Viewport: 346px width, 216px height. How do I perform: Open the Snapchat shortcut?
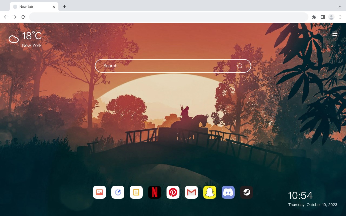pyautogui.click(x=210, y=192)
